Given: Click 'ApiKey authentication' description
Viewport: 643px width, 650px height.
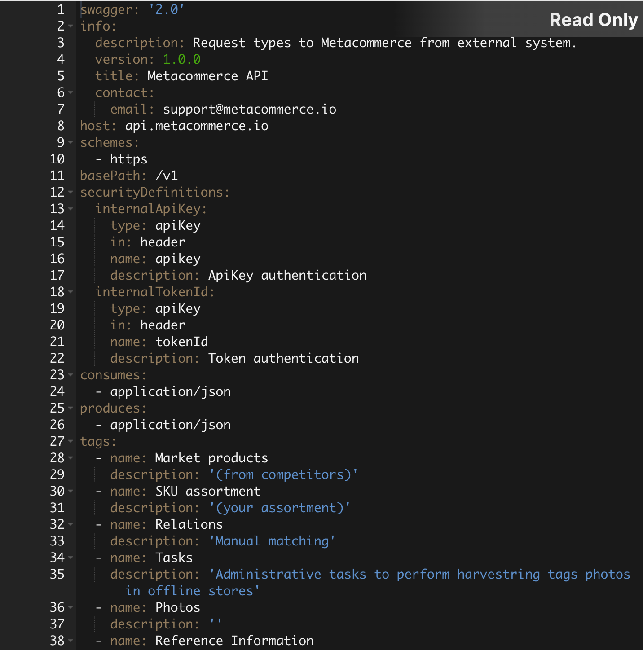Looking at the screenshot, I should (x=287, y=275).
